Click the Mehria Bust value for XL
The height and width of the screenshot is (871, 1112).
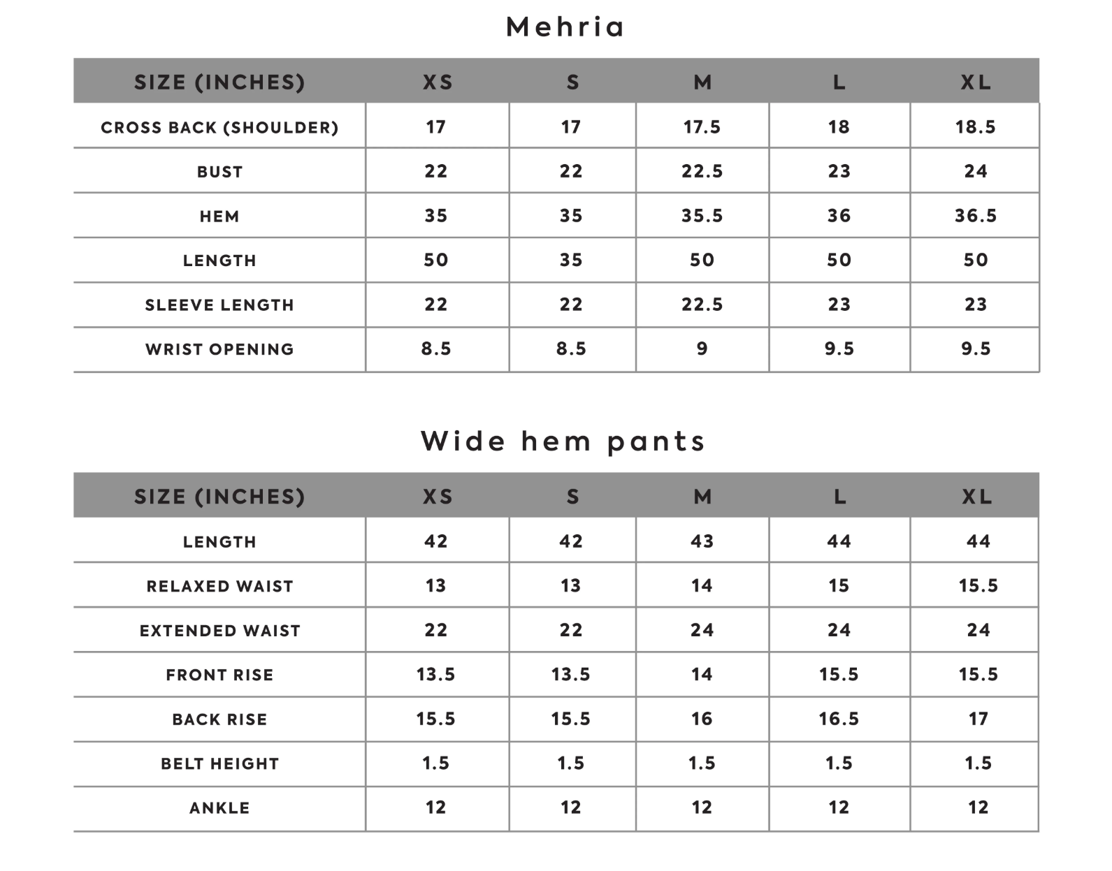976,171
